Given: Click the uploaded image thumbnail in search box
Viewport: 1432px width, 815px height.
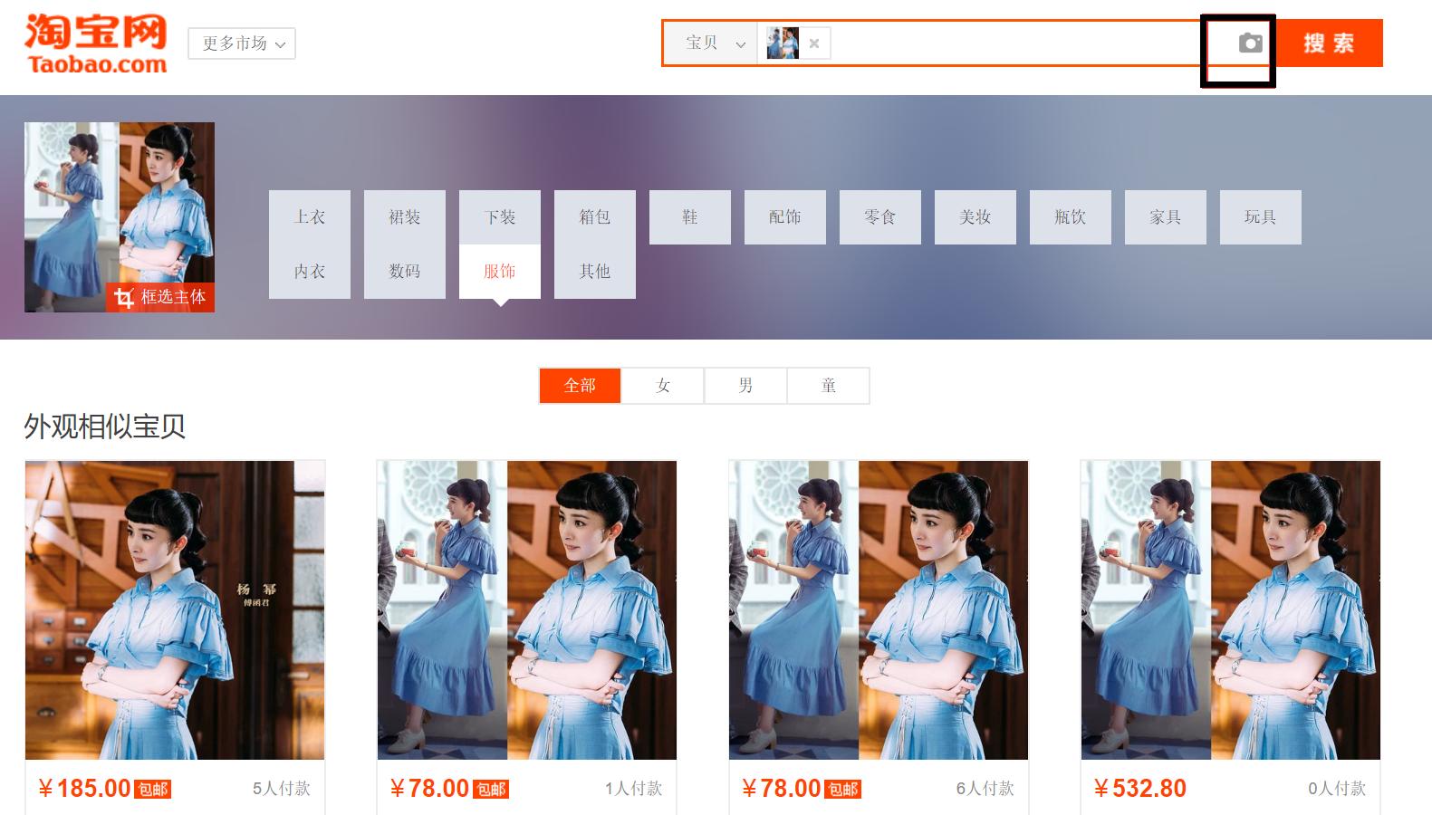Looking at the screenshot, I should (x=783, y=43).
